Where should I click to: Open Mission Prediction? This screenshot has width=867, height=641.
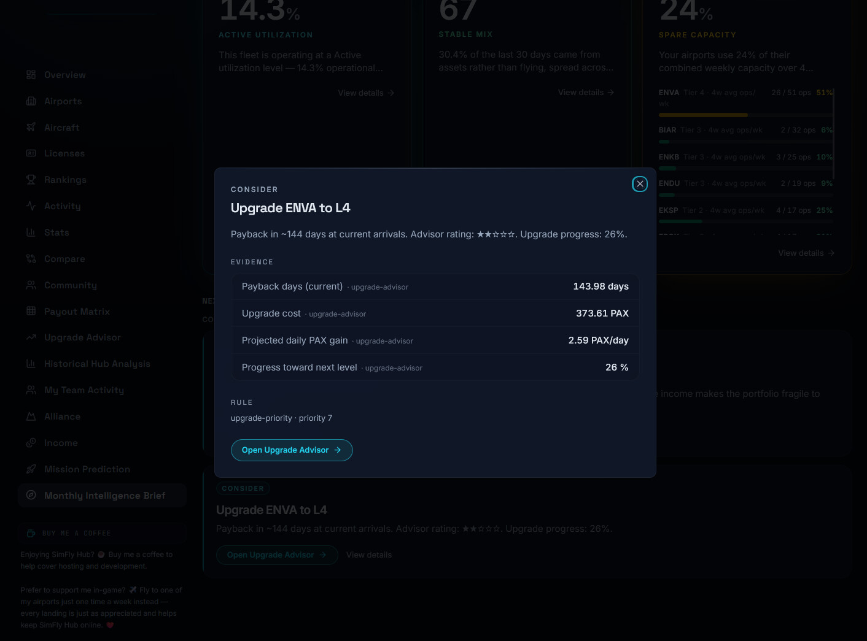tap(102, 469)
